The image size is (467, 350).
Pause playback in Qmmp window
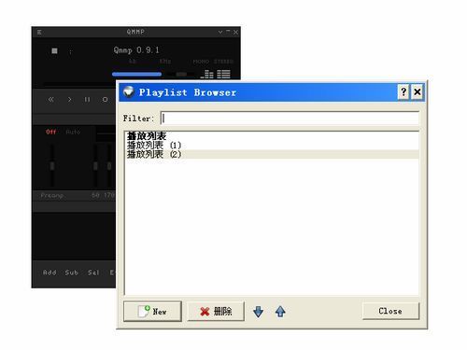(87, 99)
